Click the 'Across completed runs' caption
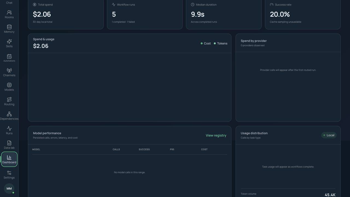The width and height of the screenshot is (350, 197). click(x=204, y=22)
